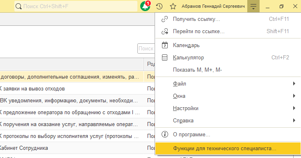Click the info icon next to О программе
Viewport: 301px width, 158px height.
(165, 134)
